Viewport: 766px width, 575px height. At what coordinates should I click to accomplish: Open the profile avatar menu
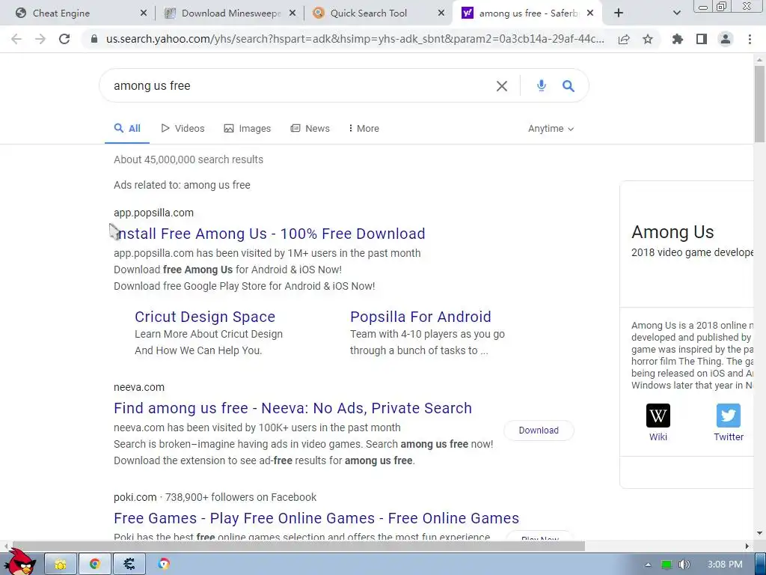tap(726, 39)
